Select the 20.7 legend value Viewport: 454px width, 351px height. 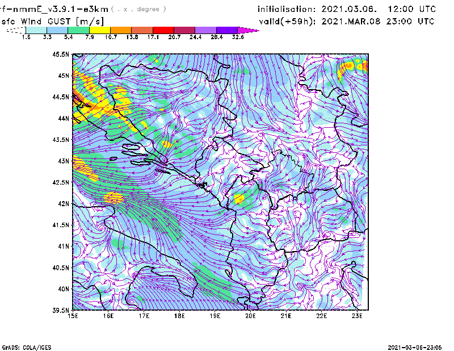[x=174, y=37]
